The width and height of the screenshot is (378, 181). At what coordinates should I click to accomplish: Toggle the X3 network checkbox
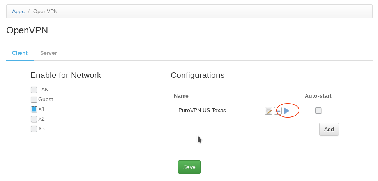pos(34,129)
